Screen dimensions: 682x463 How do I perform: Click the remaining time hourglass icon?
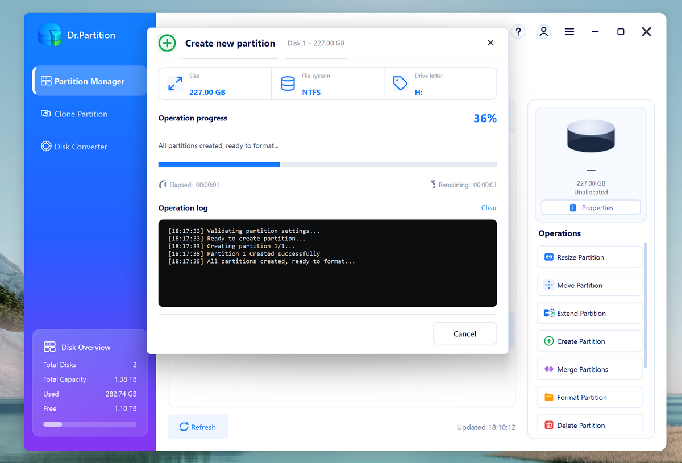[x=433, y=185]
